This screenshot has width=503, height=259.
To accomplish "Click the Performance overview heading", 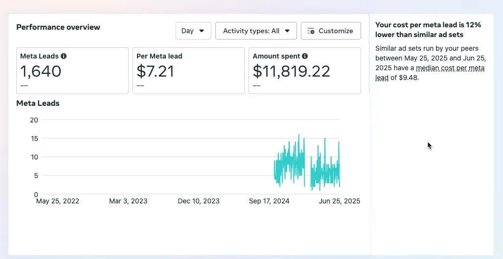I will (58, 27).
